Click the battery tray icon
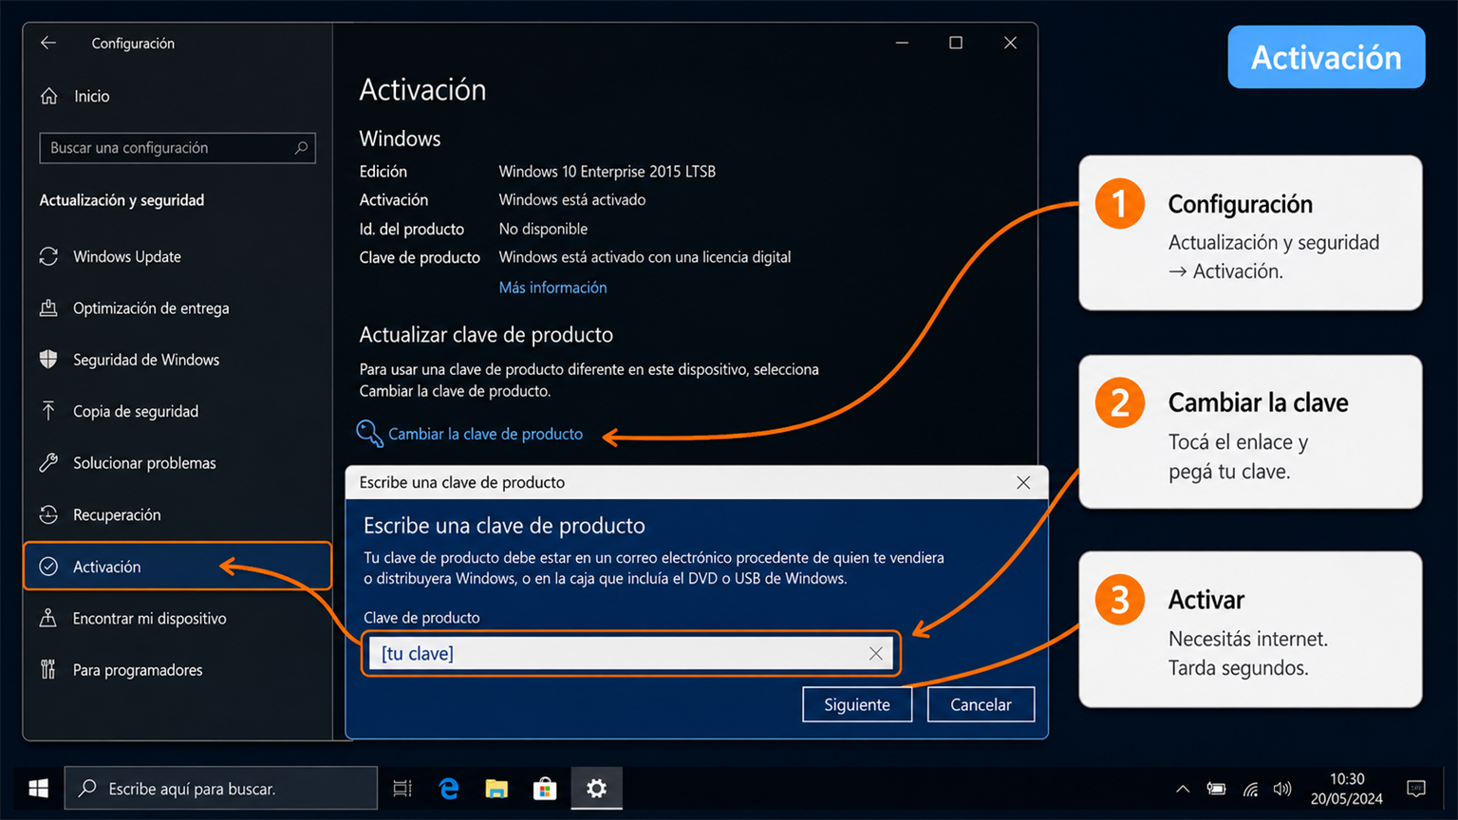Image resolution: width=1458 pixels, height=820 pixels. (x=1216, y=789)
